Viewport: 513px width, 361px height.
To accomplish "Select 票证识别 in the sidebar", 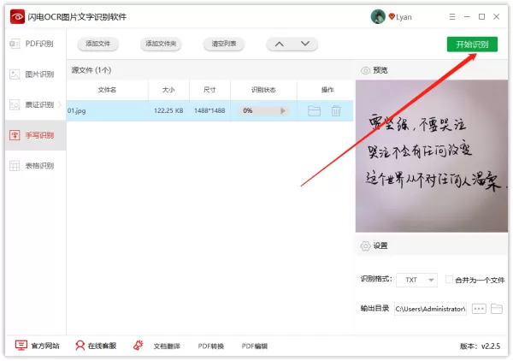I will click(x=35, y=104).
